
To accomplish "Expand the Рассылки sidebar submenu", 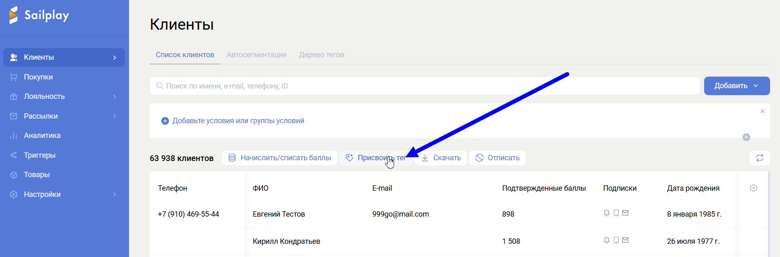I will pos(64,116).
